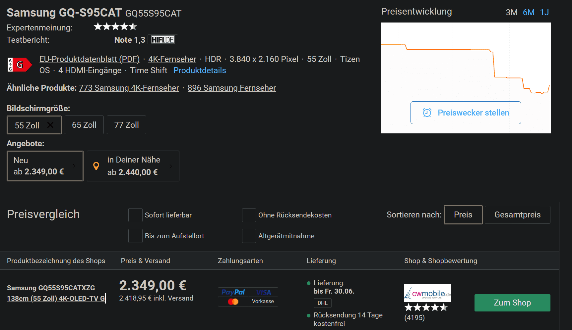Click the cwmobile.de shop logo
The height and width of the screenshot is (330, 572).
427,293
